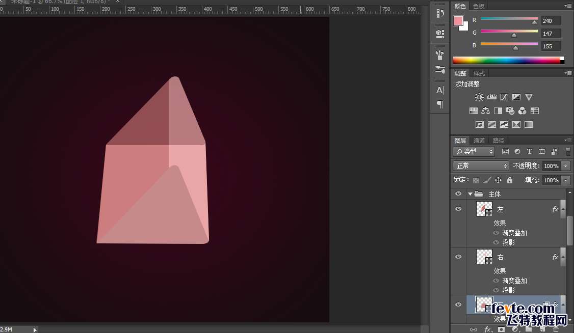574x333 pixels.
Task: Filter layers by adjustment layers
Action: click(517, 151)
